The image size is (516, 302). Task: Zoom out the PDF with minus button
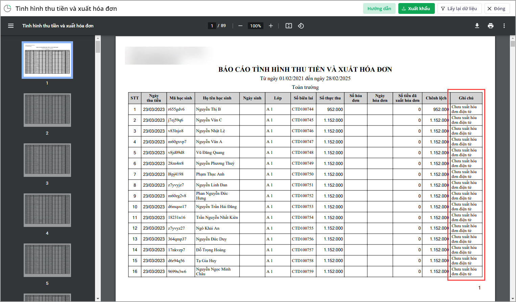tap(240, 26)
